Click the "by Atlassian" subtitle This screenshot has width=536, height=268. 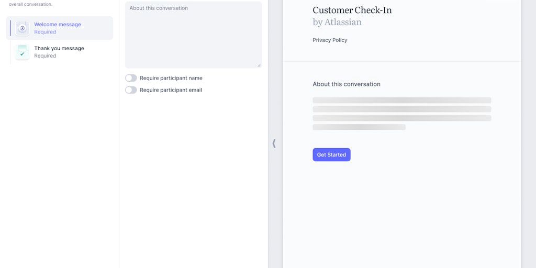point(337,22)
